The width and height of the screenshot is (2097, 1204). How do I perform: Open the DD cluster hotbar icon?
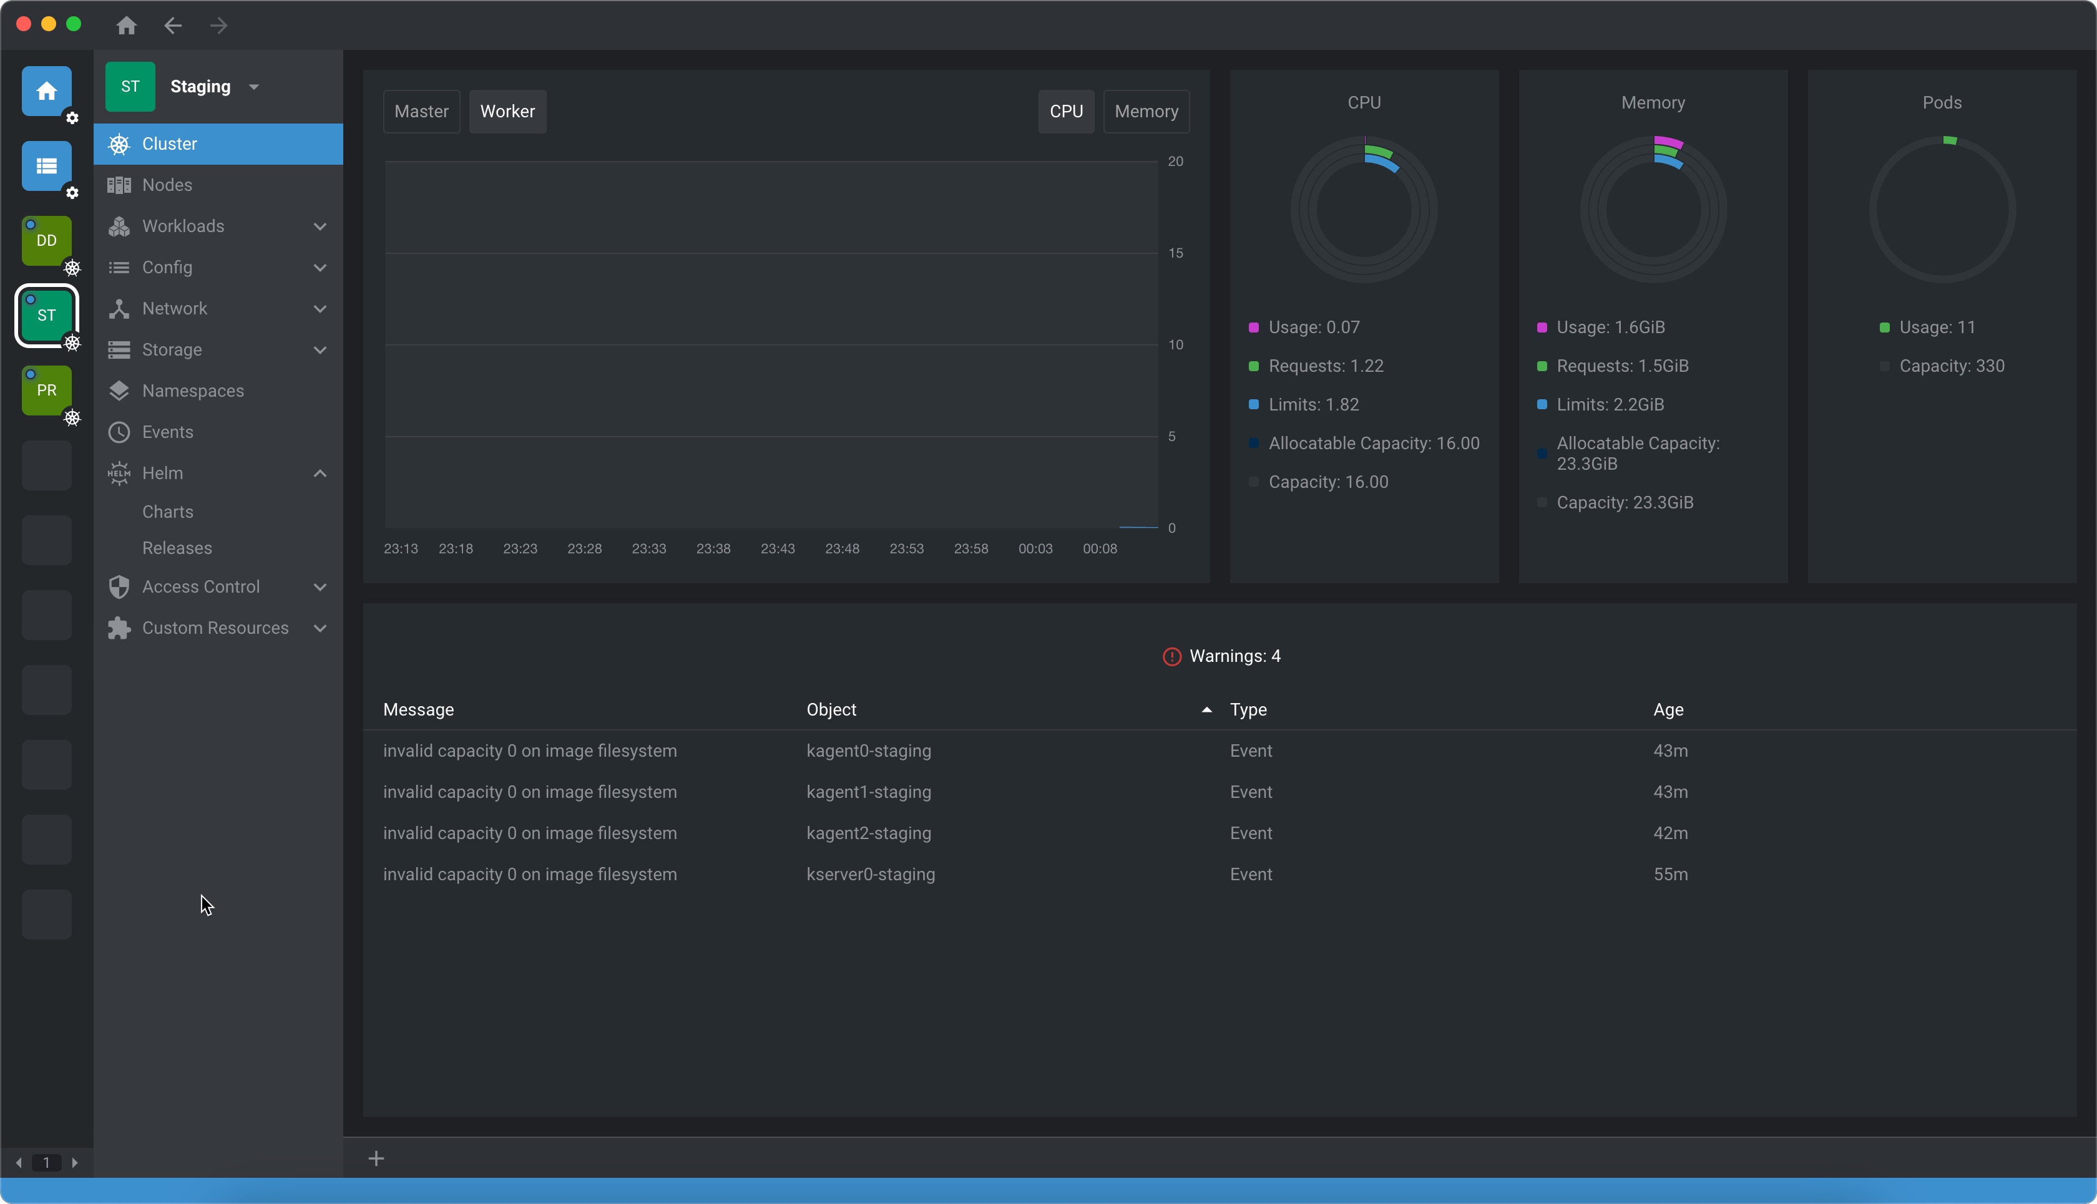click(x=46, y=241)
